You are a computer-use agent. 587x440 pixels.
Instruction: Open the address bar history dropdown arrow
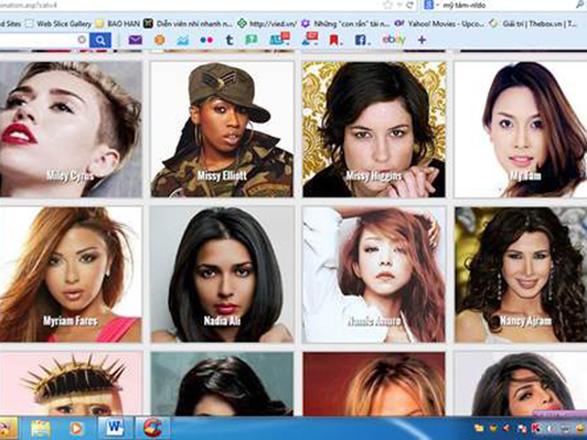(400, 5)
